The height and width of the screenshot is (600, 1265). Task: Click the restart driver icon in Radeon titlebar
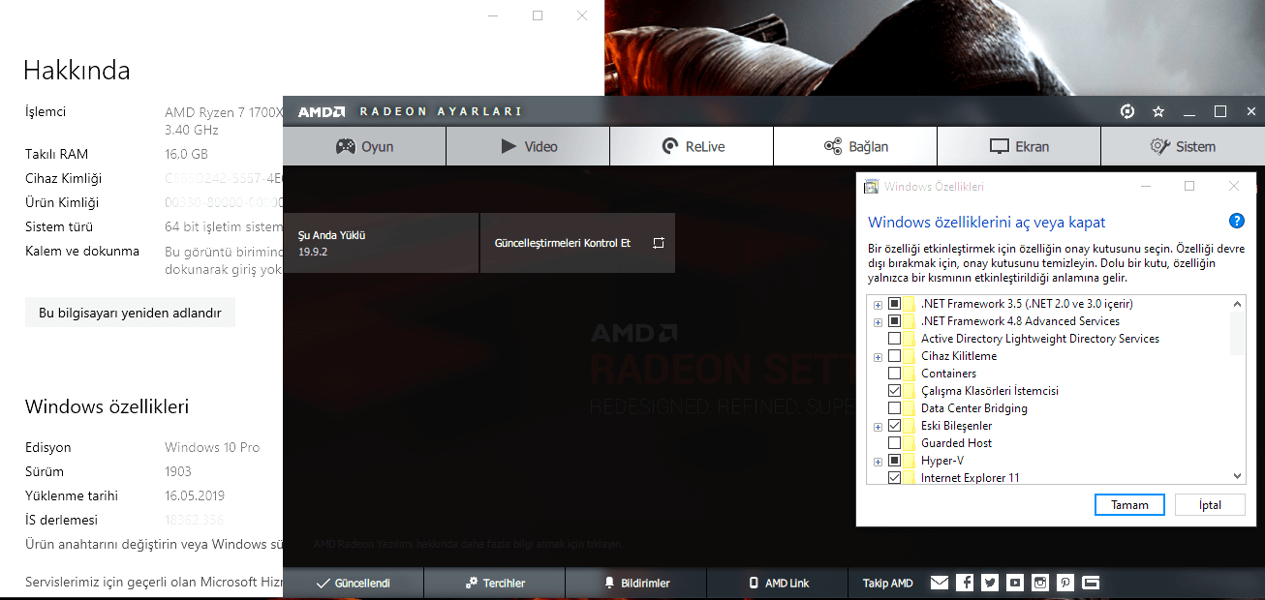tap(1126, 111)
